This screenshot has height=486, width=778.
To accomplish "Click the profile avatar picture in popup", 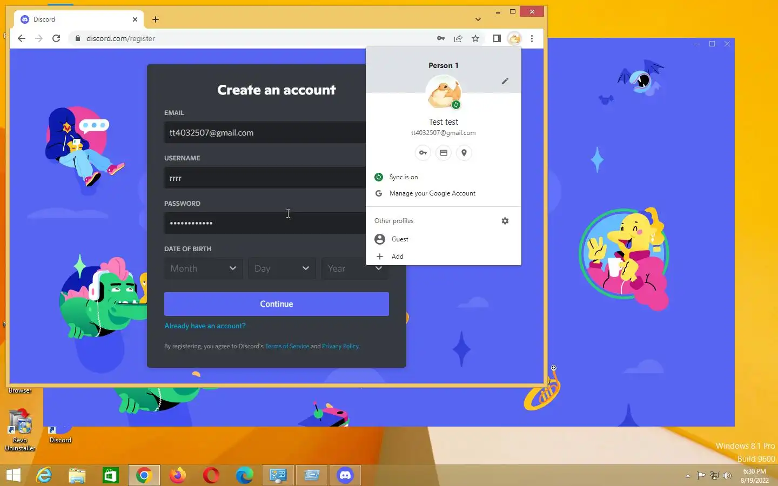I will pos(444,92).
